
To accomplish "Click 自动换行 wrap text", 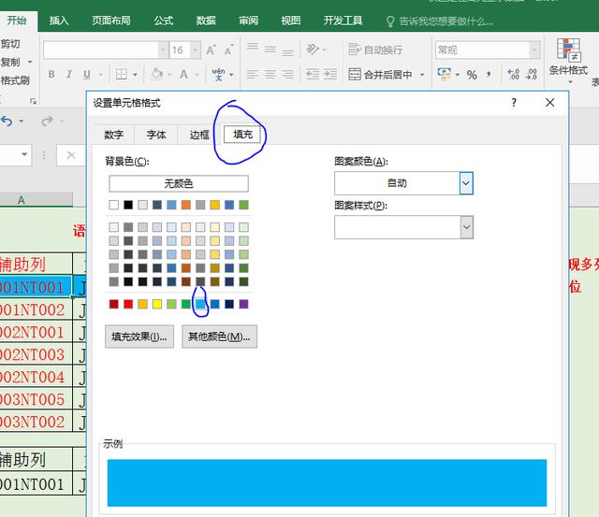I will [375, 50].
